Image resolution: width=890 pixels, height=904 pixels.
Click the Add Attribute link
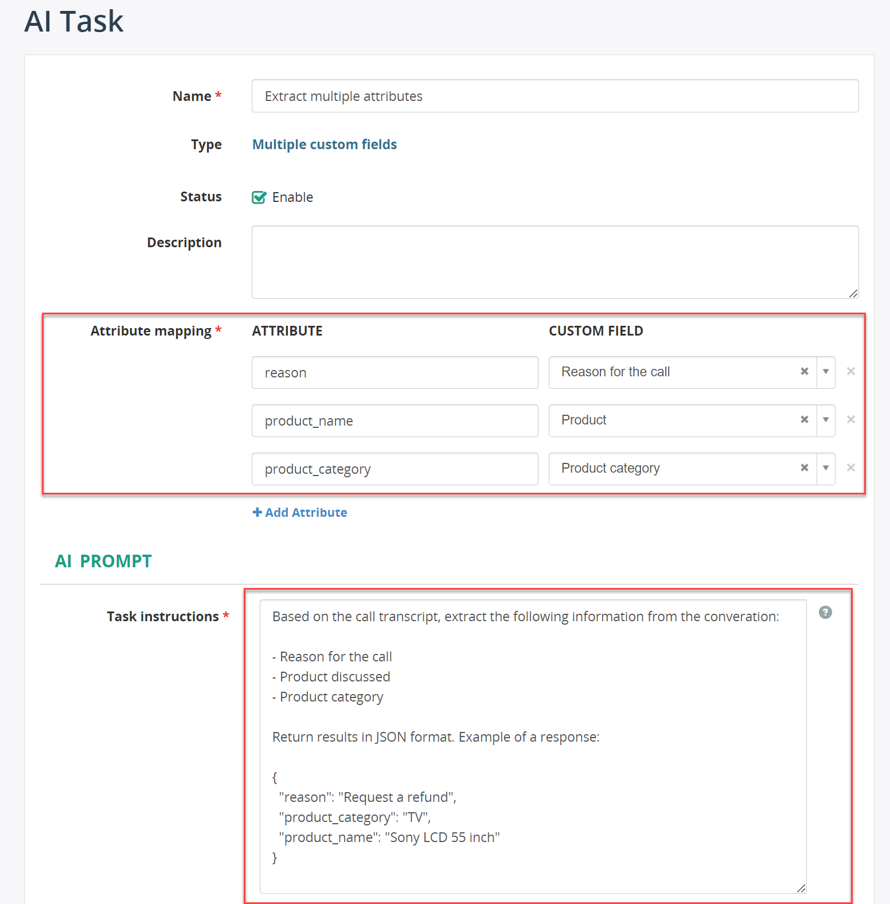(300, 512)
